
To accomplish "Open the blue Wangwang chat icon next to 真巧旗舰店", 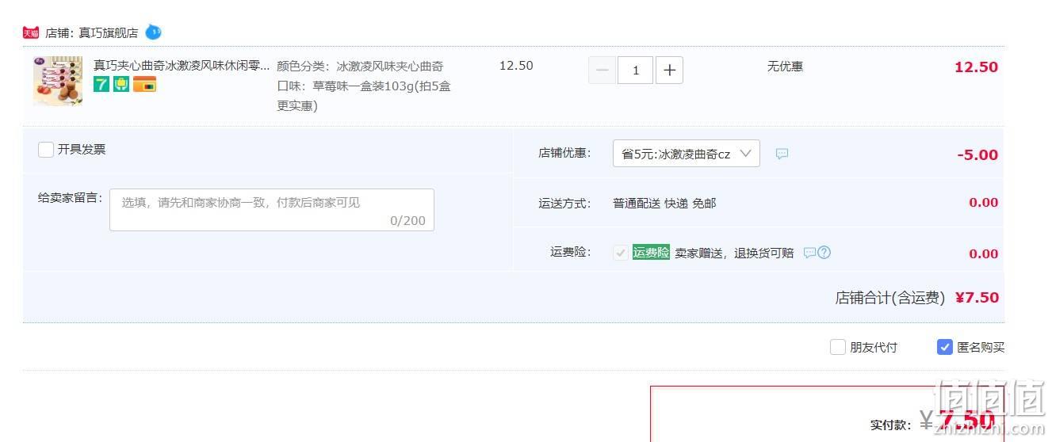I will (153, 32).
